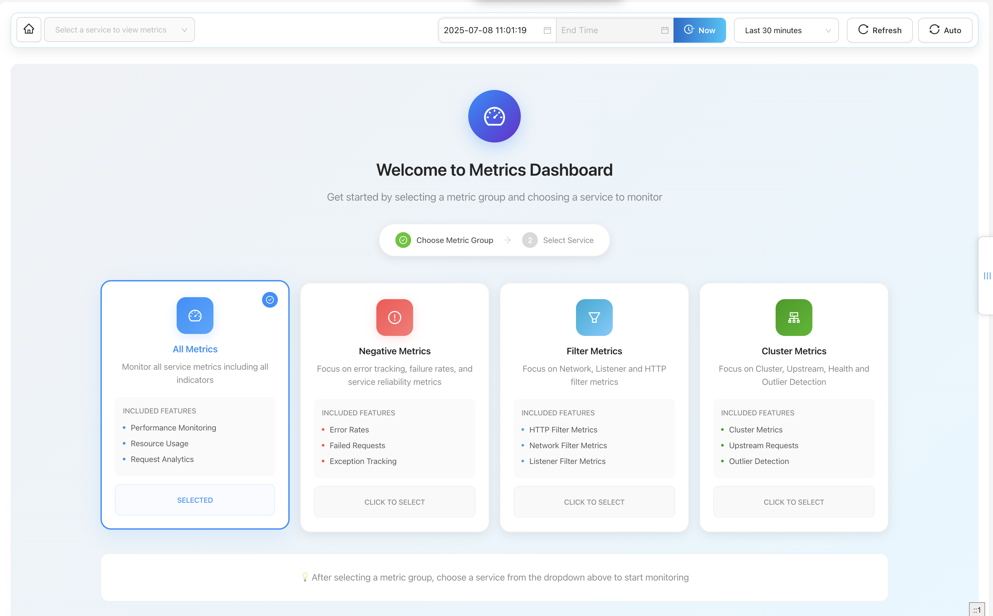993x616 pixels.
Task: Open the service selection dropdown
Action: coord(119,29)
